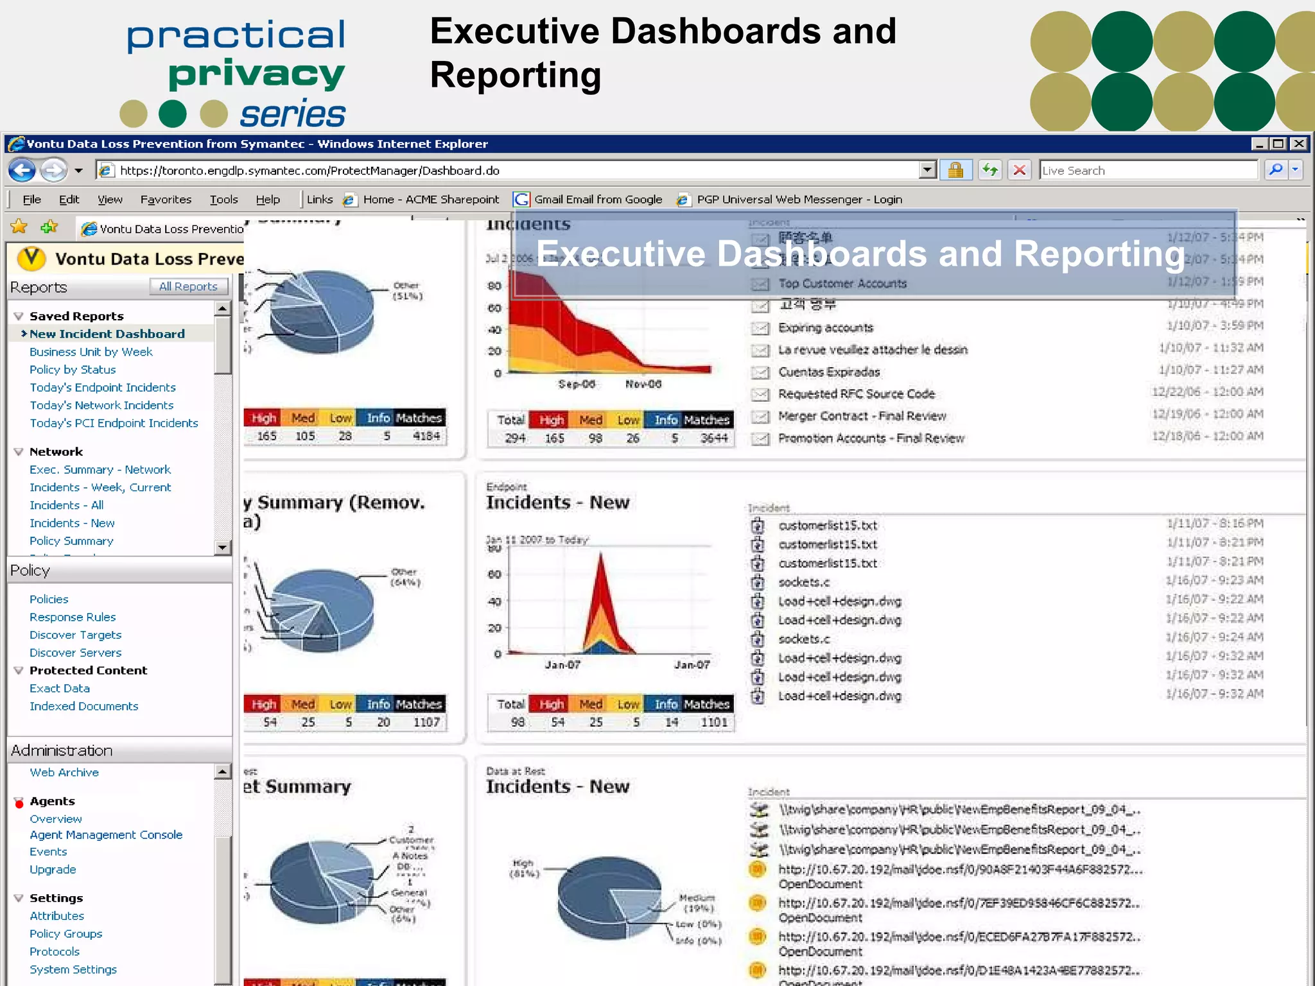The image size is (1315, 986).
Task: Collapse the Saved Reports section
Action: pyautogui.click(x=19, y=316)
